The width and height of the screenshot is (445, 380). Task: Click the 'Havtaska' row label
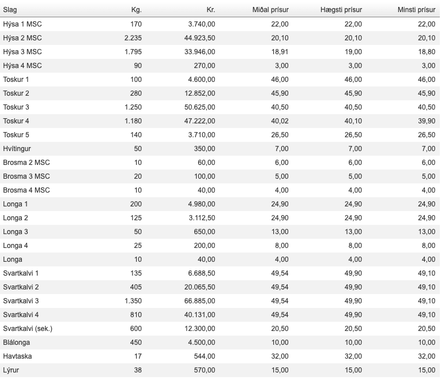17,356
